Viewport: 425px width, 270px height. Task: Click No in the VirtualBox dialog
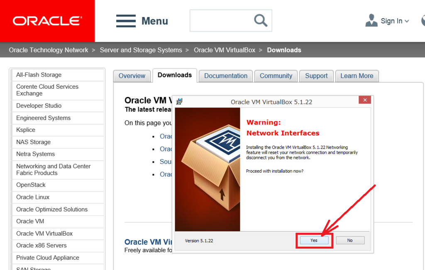tap(350, 240)
